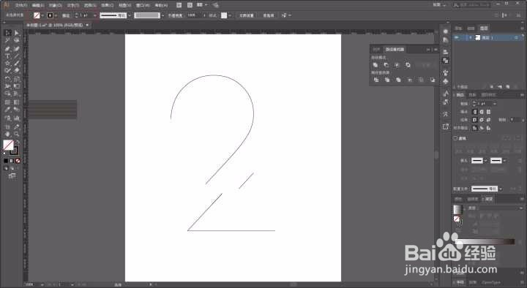Click the Fill swatch in toolbox
The width and height of the screenshot is (527, 288).
point(8,145)
